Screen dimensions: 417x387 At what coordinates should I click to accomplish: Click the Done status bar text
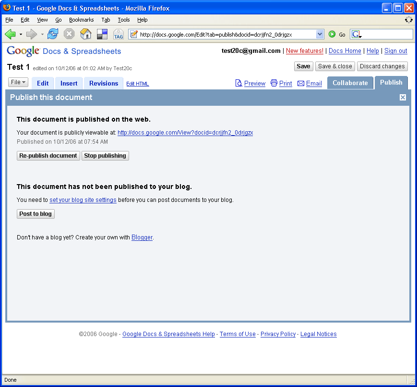11,380
